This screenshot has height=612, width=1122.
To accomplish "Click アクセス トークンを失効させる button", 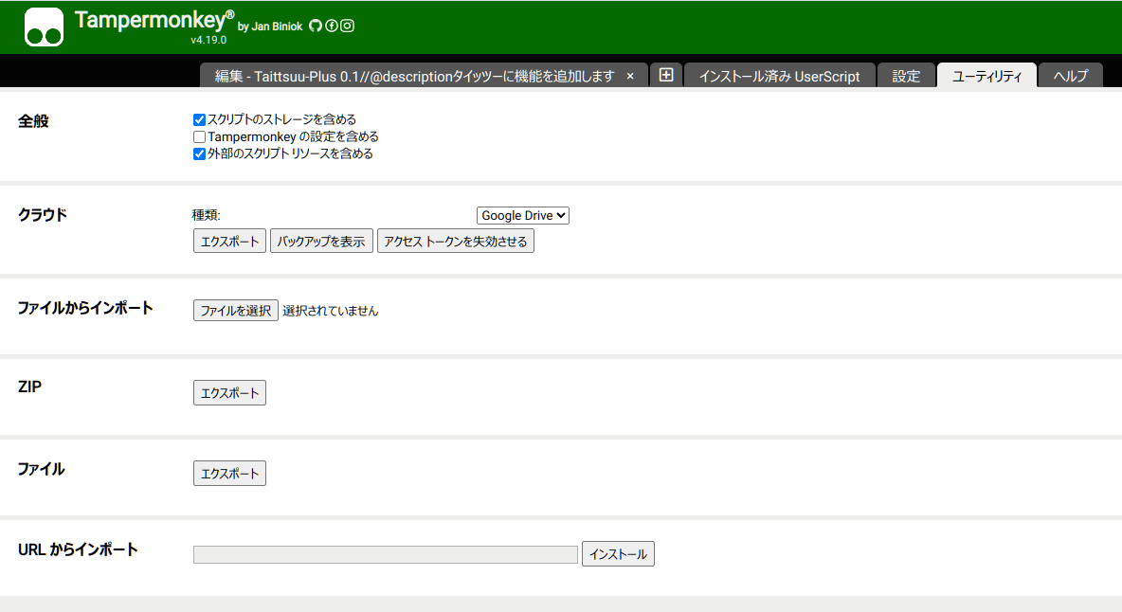I will point(455,242).
